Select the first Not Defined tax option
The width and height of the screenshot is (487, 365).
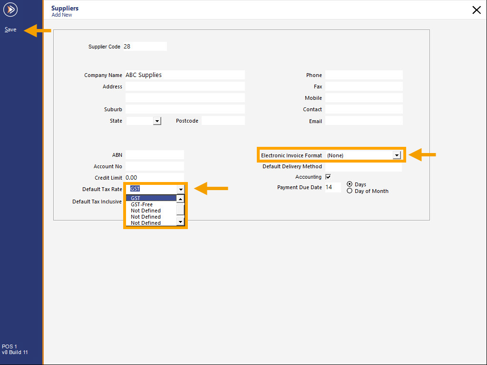click(151, 211)
